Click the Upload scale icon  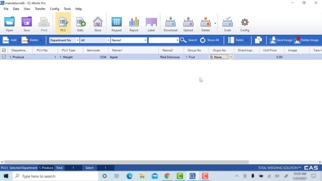click(188, 24)
